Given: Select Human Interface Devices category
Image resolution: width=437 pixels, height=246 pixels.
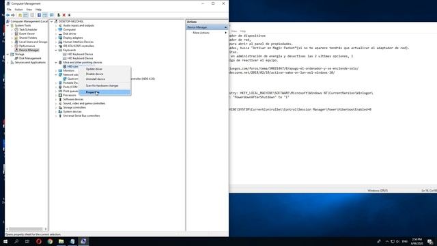Looking at the screenshot, I should [x=78, y=42].
